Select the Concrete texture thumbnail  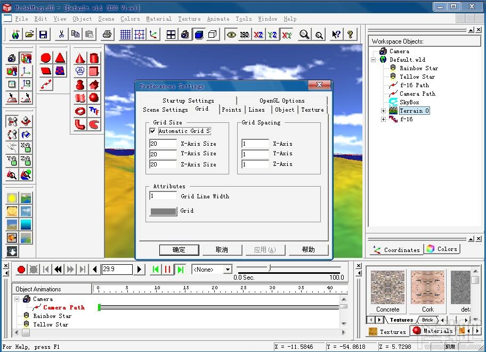(387, 287)
